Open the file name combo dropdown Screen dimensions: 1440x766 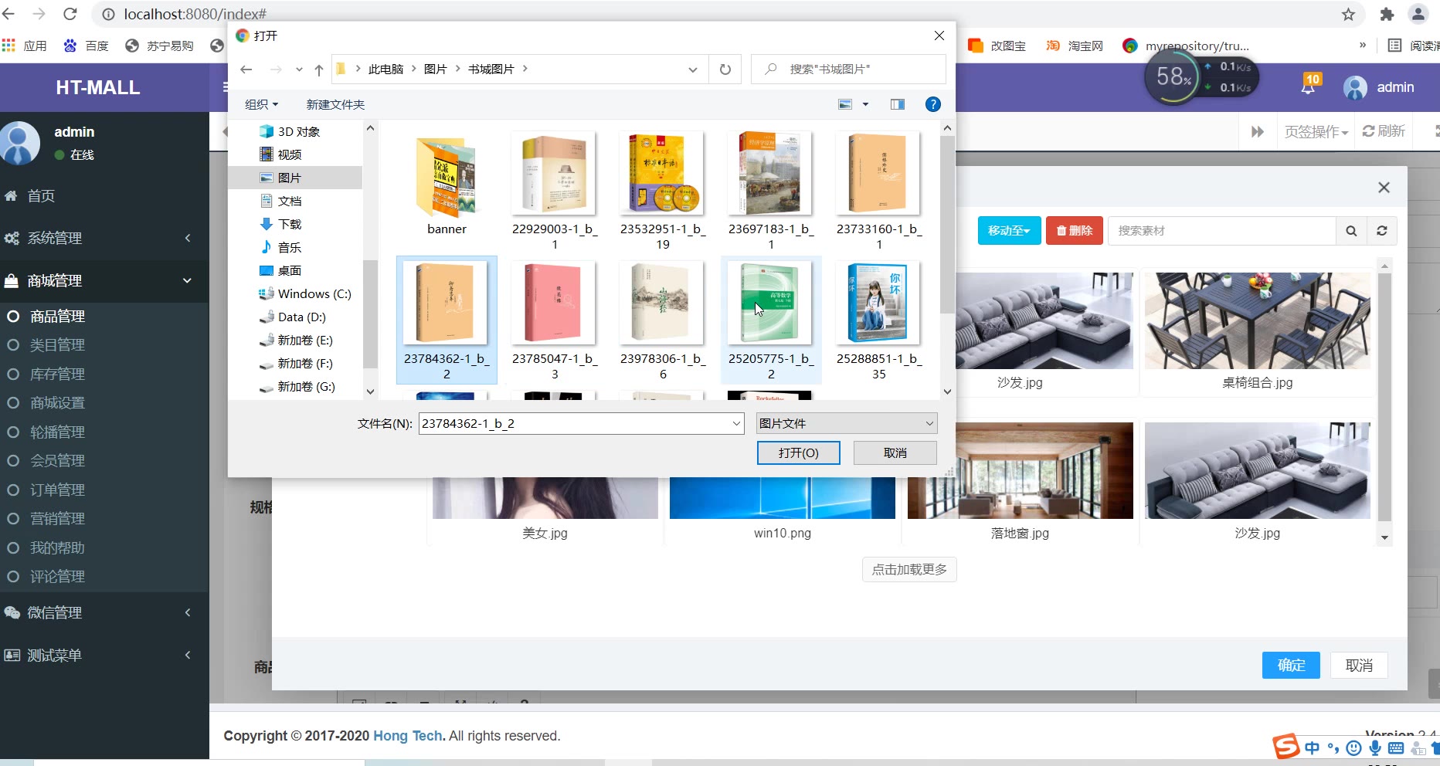pos(736,423)
